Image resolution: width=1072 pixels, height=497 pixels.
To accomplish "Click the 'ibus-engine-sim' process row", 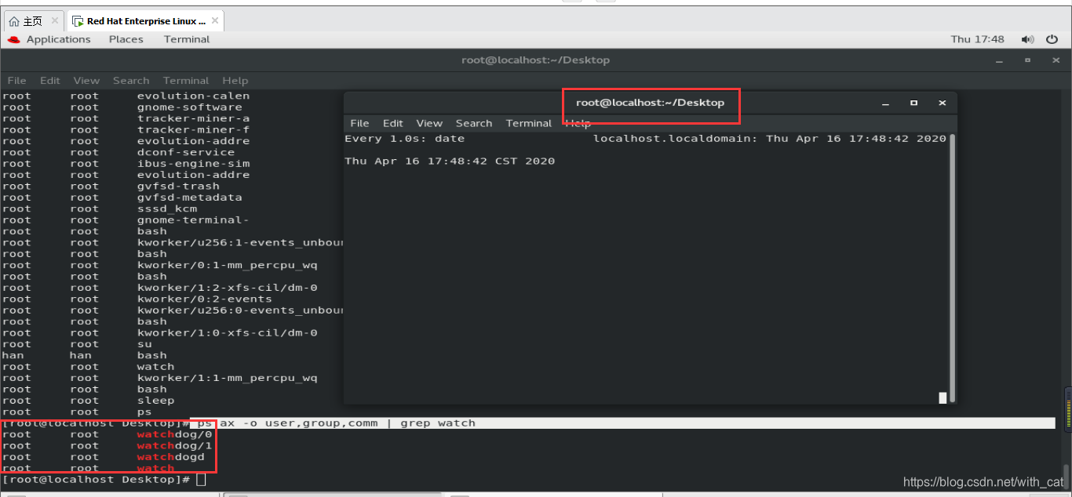I will (126, 164).
